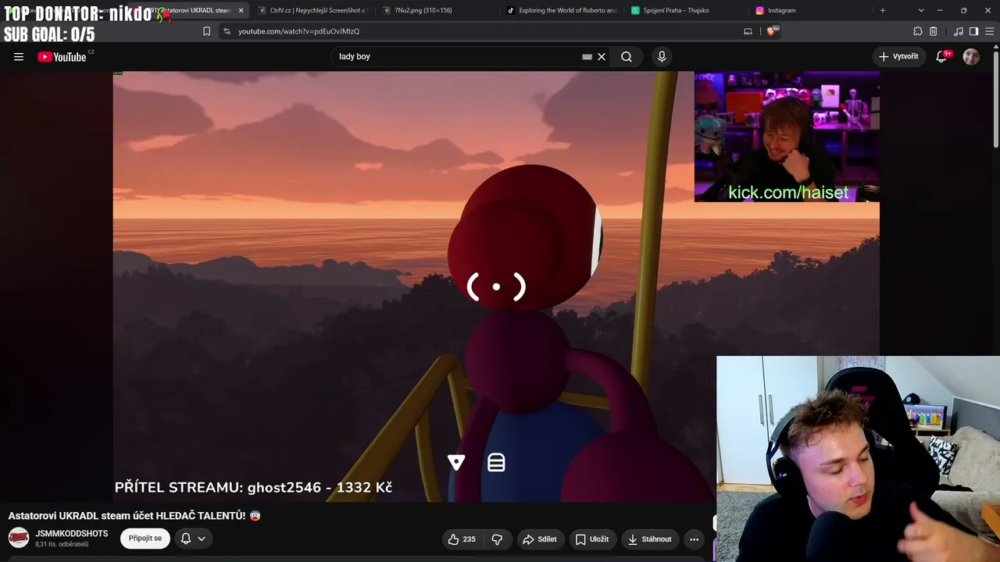Switch to the CtrlV.cz ScreenShot tab

312,10
